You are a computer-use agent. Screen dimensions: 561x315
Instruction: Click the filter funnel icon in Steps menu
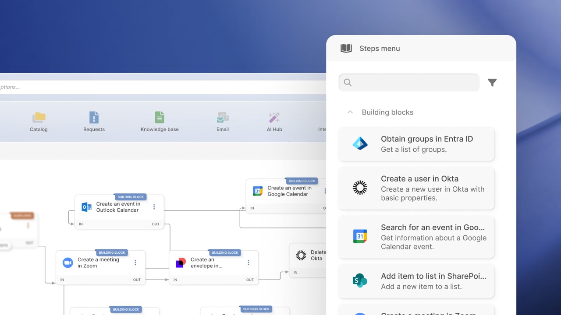pos(492,82)
